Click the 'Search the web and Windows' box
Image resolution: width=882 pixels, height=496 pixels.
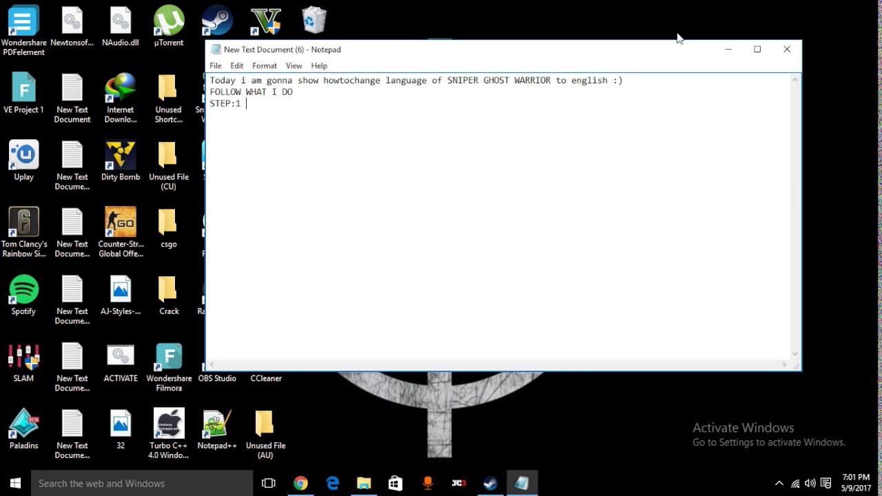coord(142,483)
